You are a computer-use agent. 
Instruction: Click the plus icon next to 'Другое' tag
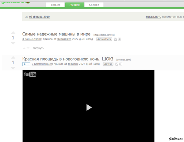click(121, 64)
